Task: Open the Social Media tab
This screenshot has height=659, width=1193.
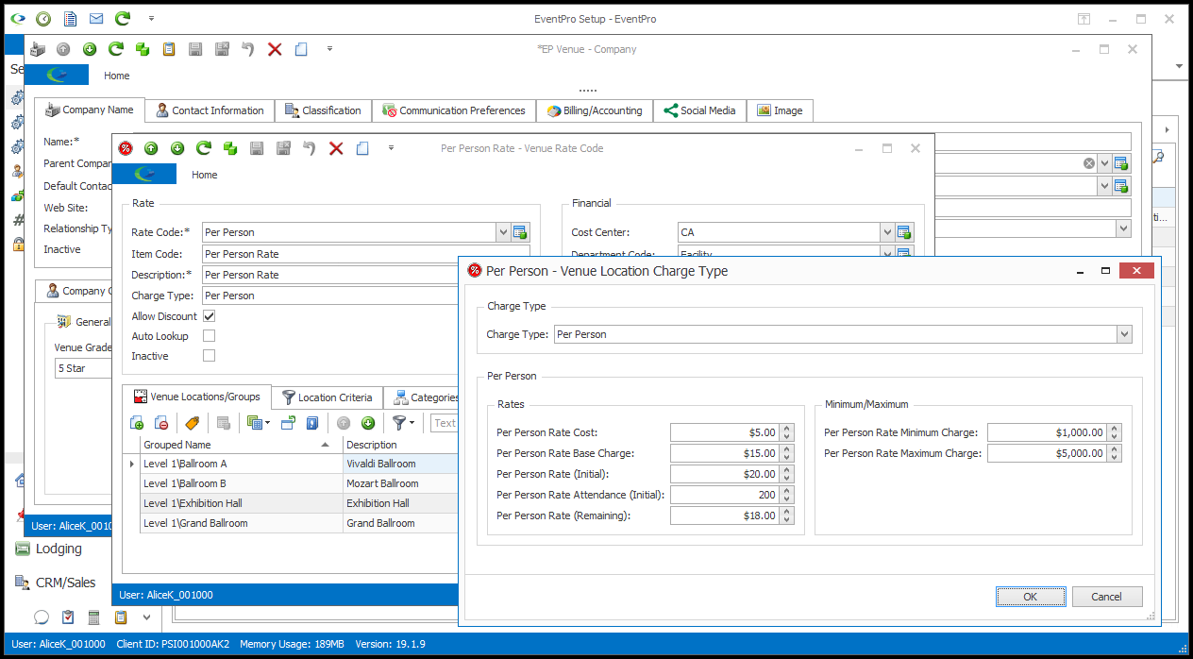Action: pyautogui.click(x=699, y=110)
